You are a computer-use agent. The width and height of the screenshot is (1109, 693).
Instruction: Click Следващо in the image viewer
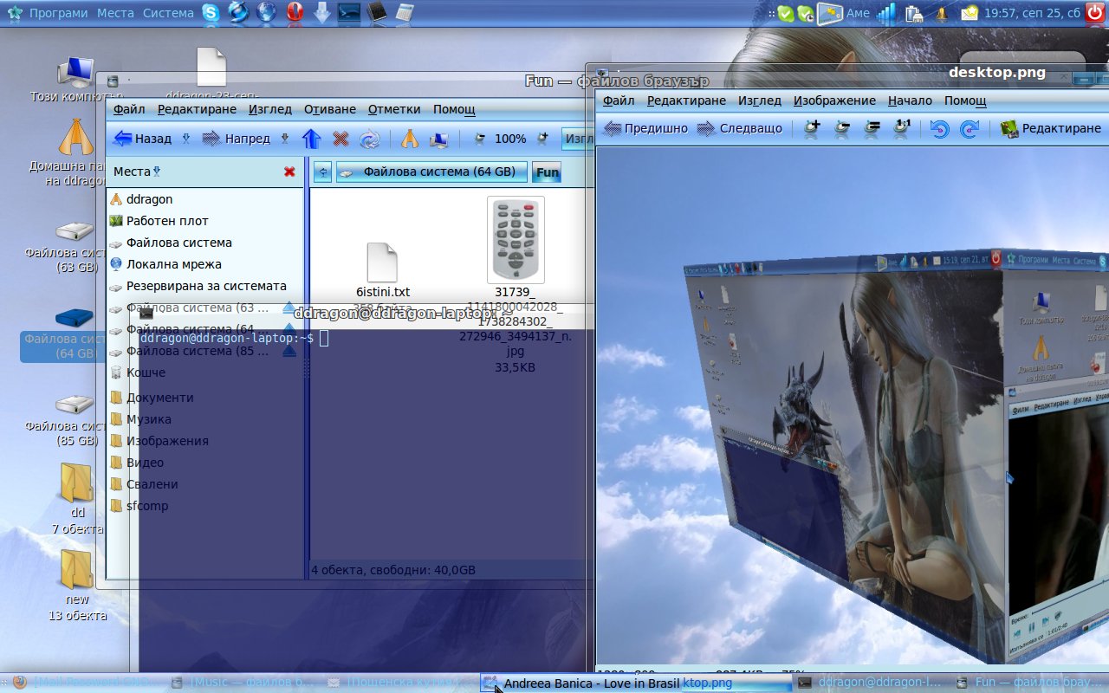click(739, 128)
